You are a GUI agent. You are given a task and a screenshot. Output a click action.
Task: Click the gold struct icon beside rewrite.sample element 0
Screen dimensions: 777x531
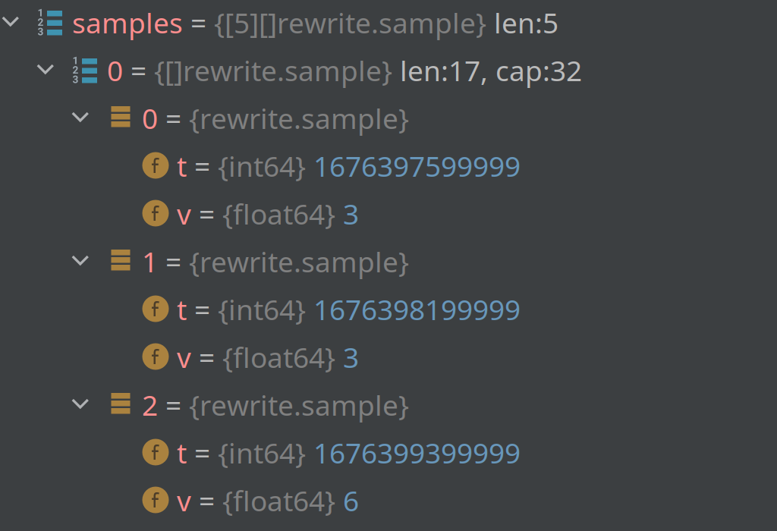[x=121, y=118]
